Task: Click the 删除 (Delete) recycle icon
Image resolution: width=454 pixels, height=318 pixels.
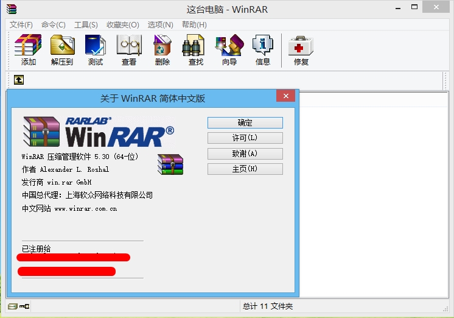Action: pos(162,49)
